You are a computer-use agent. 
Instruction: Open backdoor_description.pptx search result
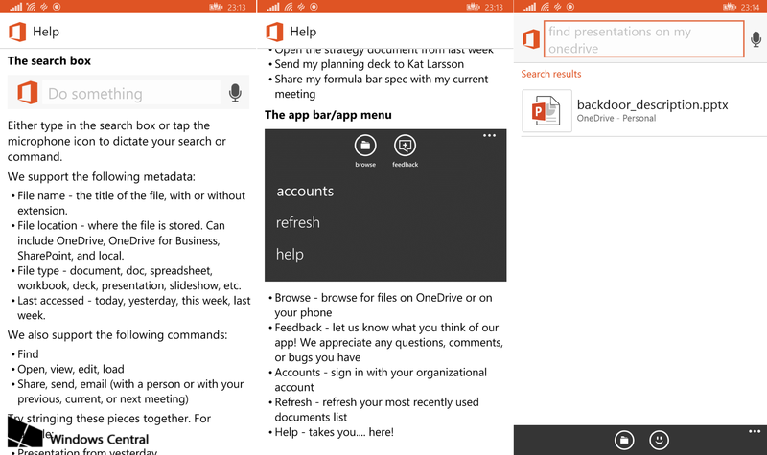coord(643,110)
